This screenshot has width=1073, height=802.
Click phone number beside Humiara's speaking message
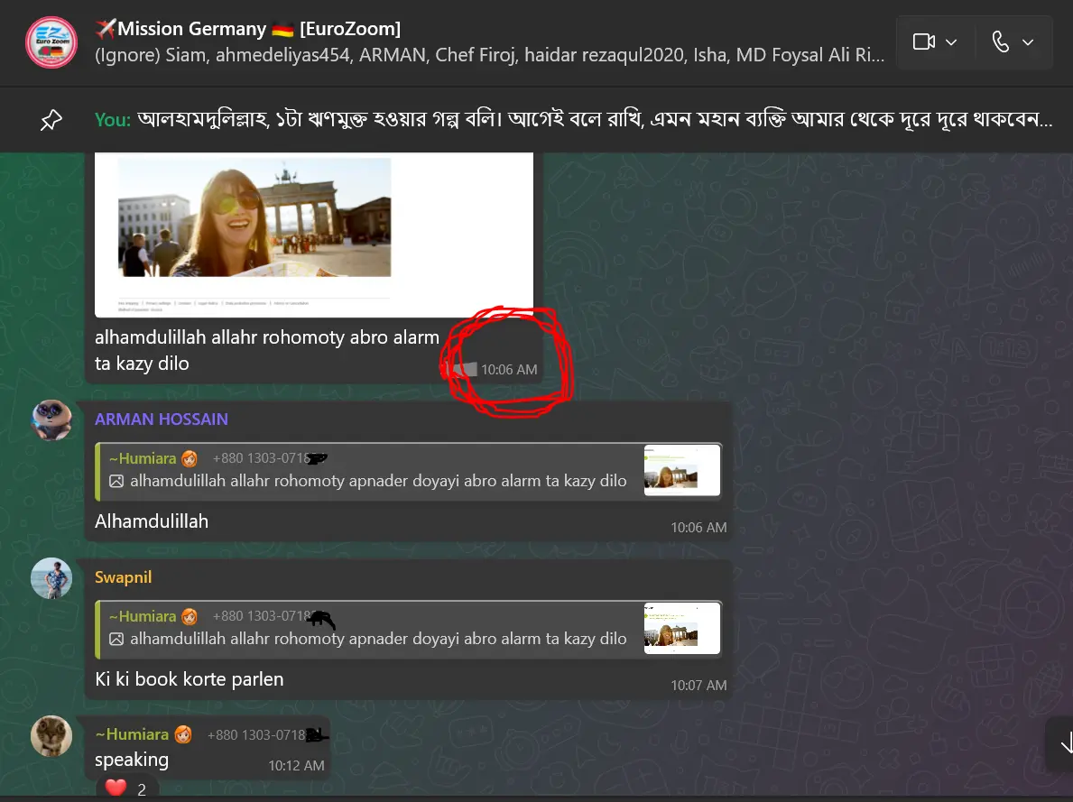pyautogui.click(x=268, y=735)
